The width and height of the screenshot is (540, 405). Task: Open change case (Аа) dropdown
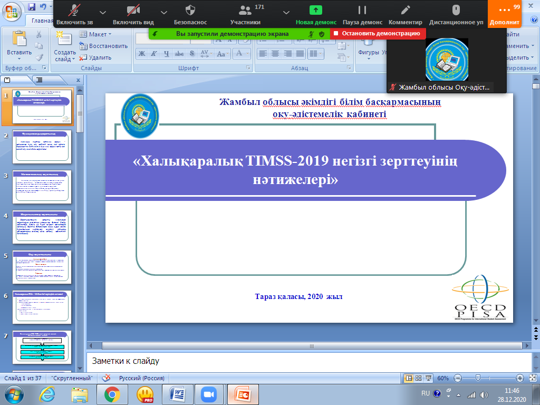223,54
